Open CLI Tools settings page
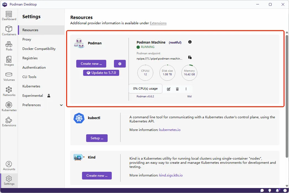Screen dimensions: 289x193 coord(41,77)
